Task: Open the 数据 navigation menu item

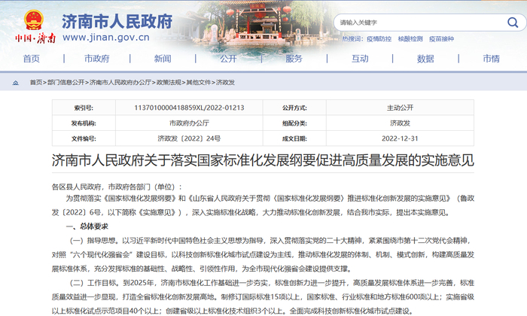Action: (425, 59)
